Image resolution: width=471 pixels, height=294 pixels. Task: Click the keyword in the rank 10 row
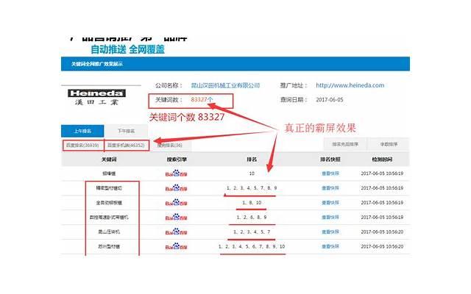tap(109, 173)
